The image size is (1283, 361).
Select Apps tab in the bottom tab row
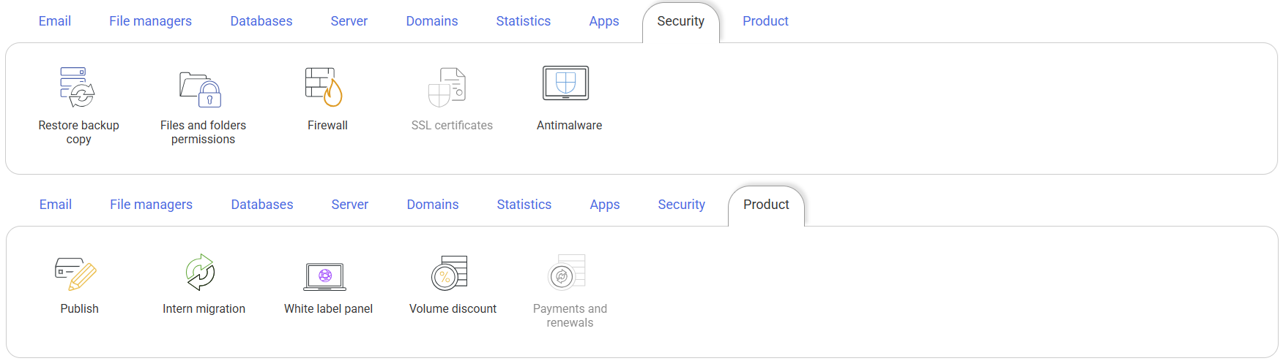click(x=605, y=205)
